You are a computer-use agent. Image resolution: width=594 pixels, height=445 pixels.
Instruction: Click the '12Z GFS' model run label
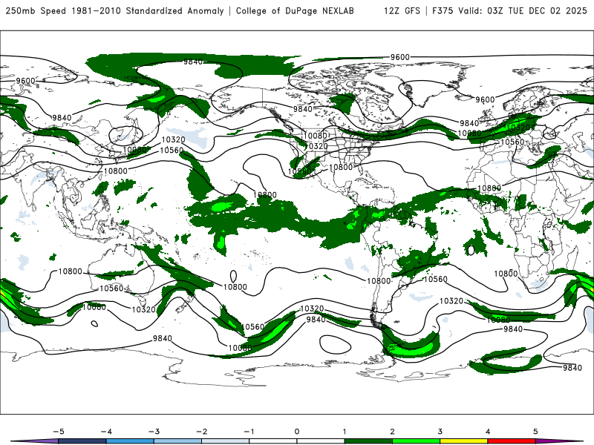pyautogui.click(x=402, y=10)
